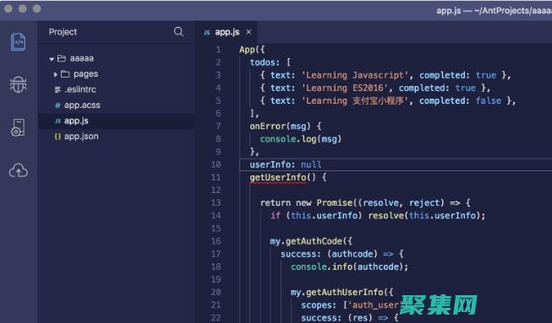Click 'userInfo: null' on line 10
This screenshot has height=323, width=552.
tap(286, 164)
